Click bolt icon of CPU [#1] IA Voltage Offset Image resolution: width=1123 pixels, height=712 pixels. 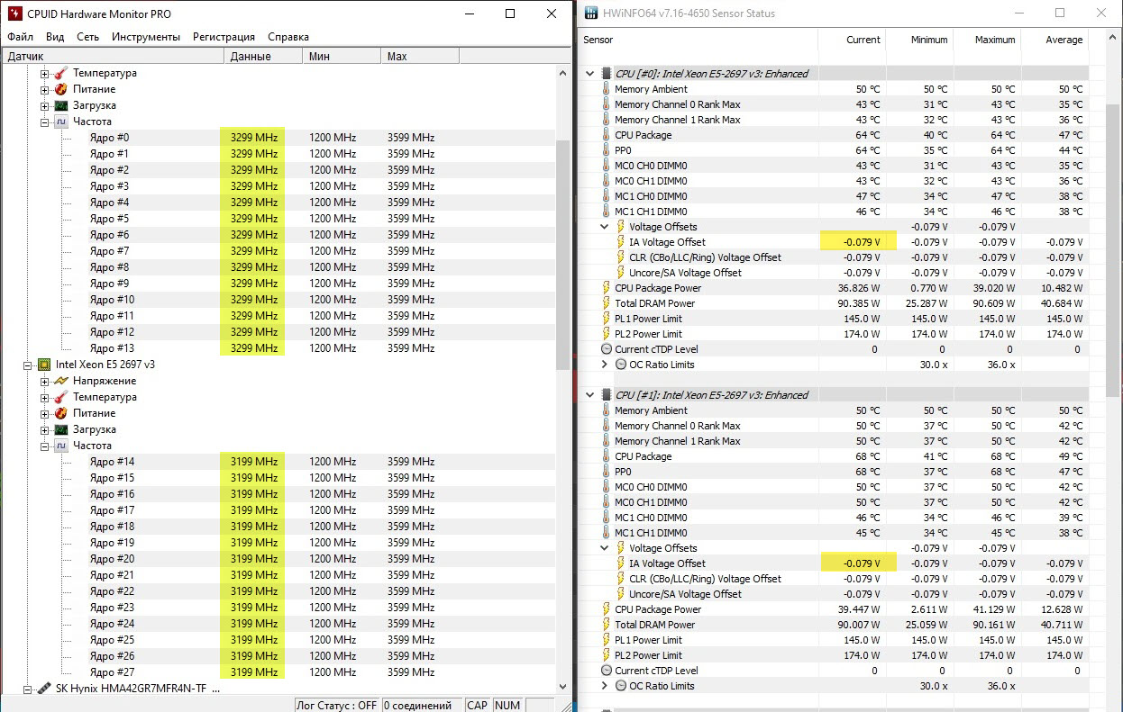620,563
